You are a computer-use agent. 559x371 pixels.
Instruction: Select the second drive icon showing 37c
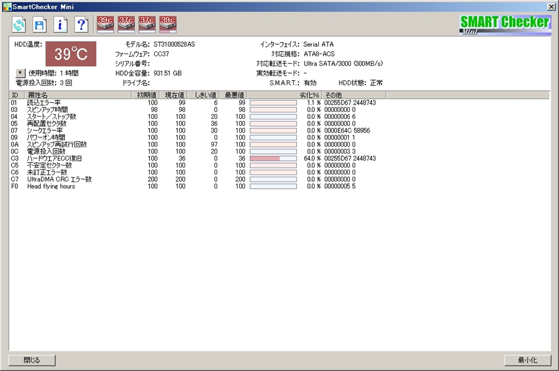(x=126, y=25)
